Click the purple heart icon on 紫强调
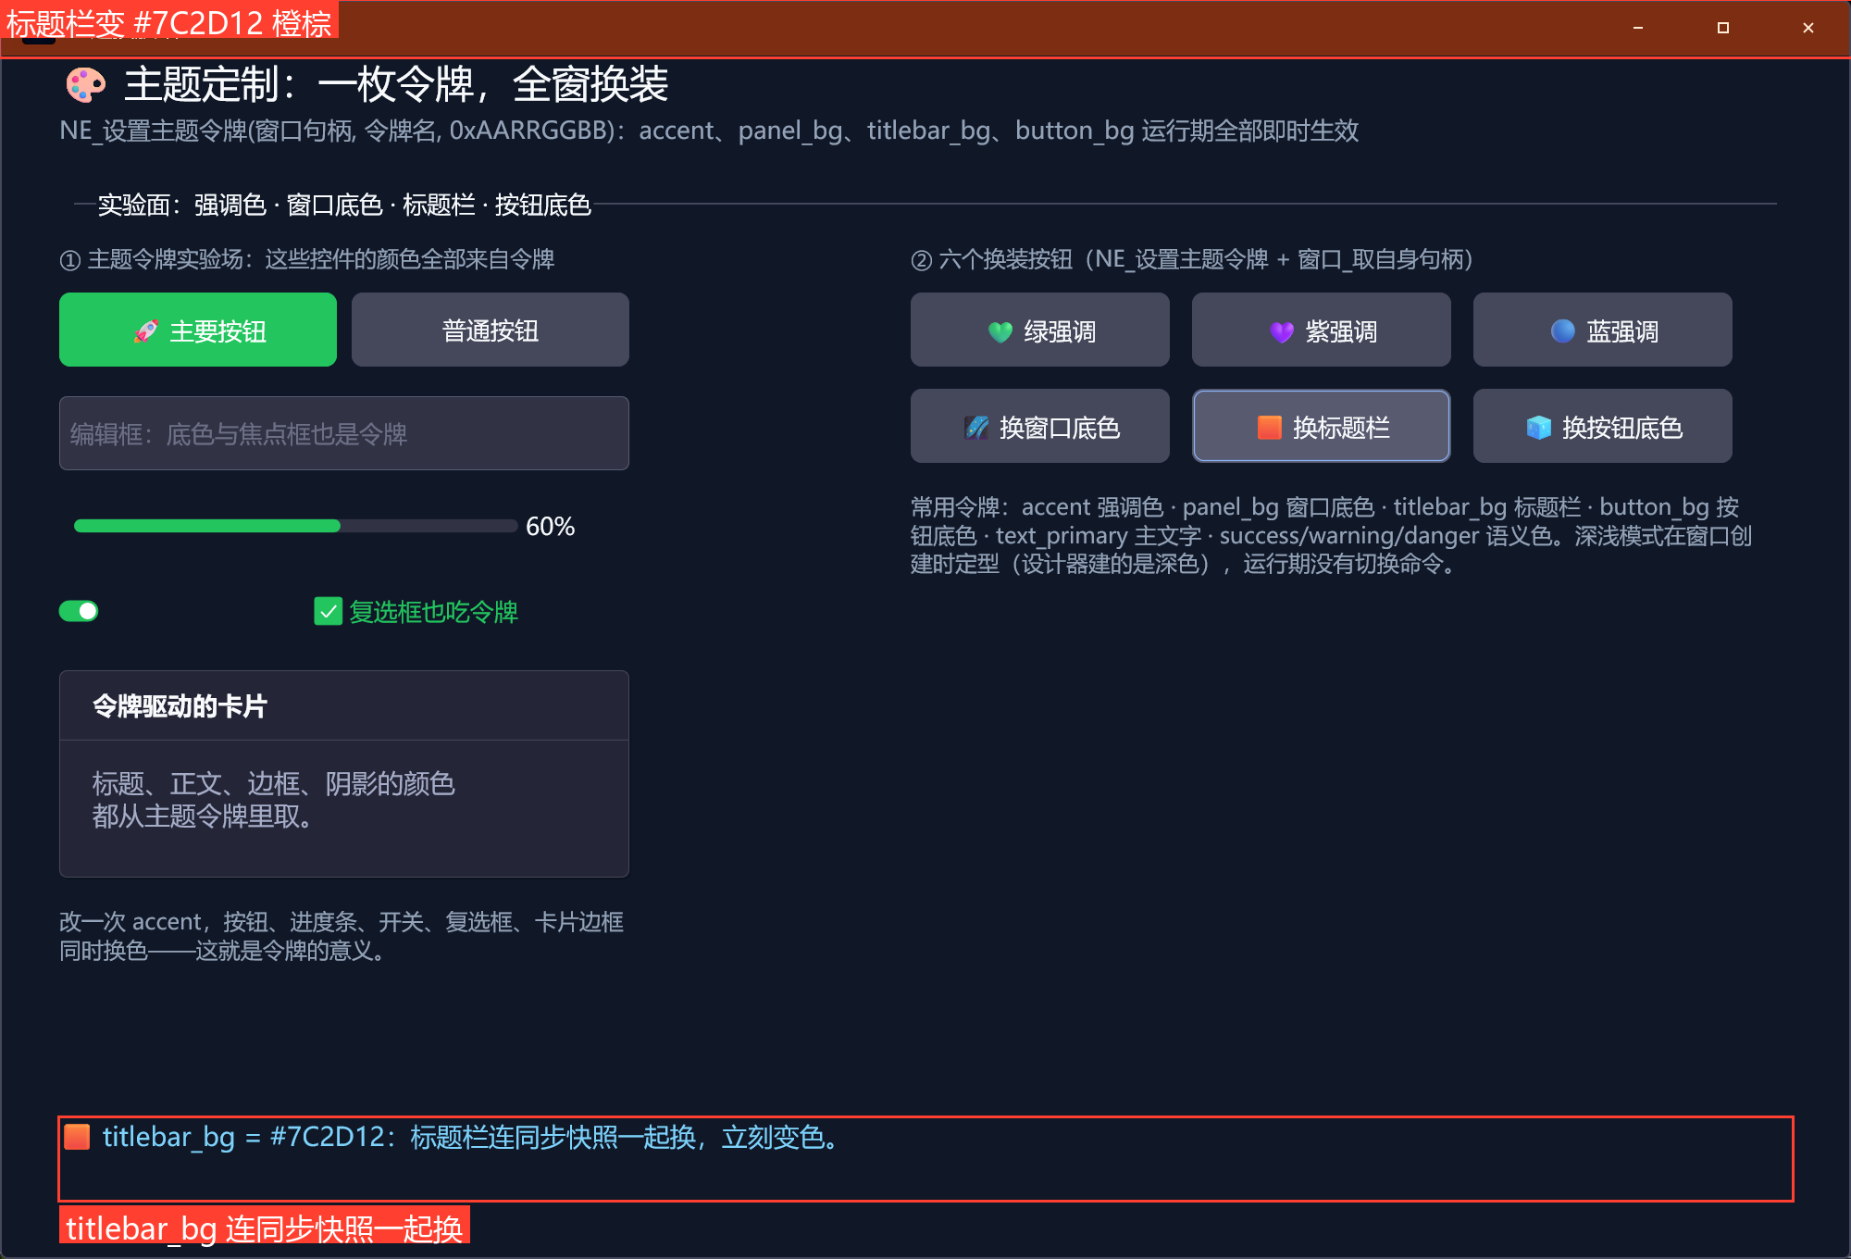1851x1259 pixels. tap(1282, 331)
